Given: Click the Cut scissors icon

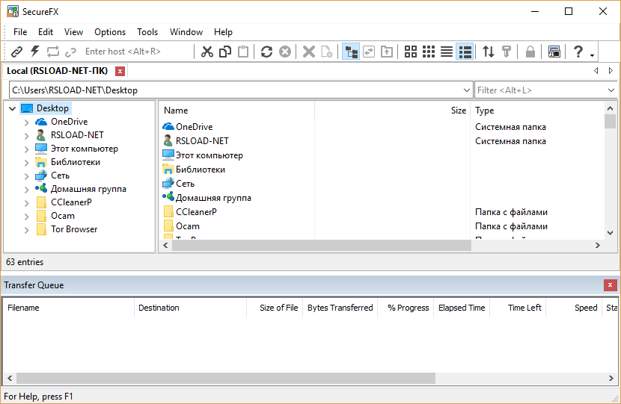Looking at the screenshot, I should [x=207, y=52].
